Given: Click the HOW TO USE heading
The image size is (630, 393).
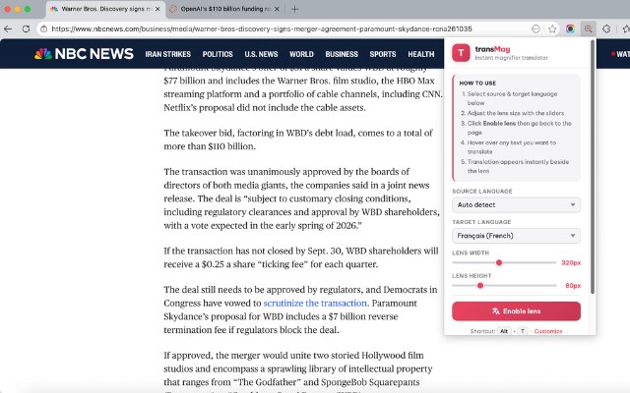Looking at the screenshot, I should (477, 83).
